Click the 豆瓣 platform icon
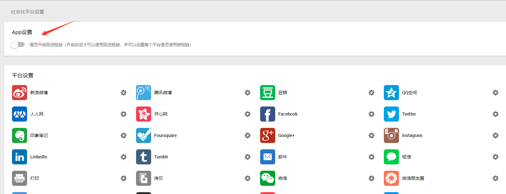Image resolution: width=506 pixels, height=194 pixels. (268, 93)
